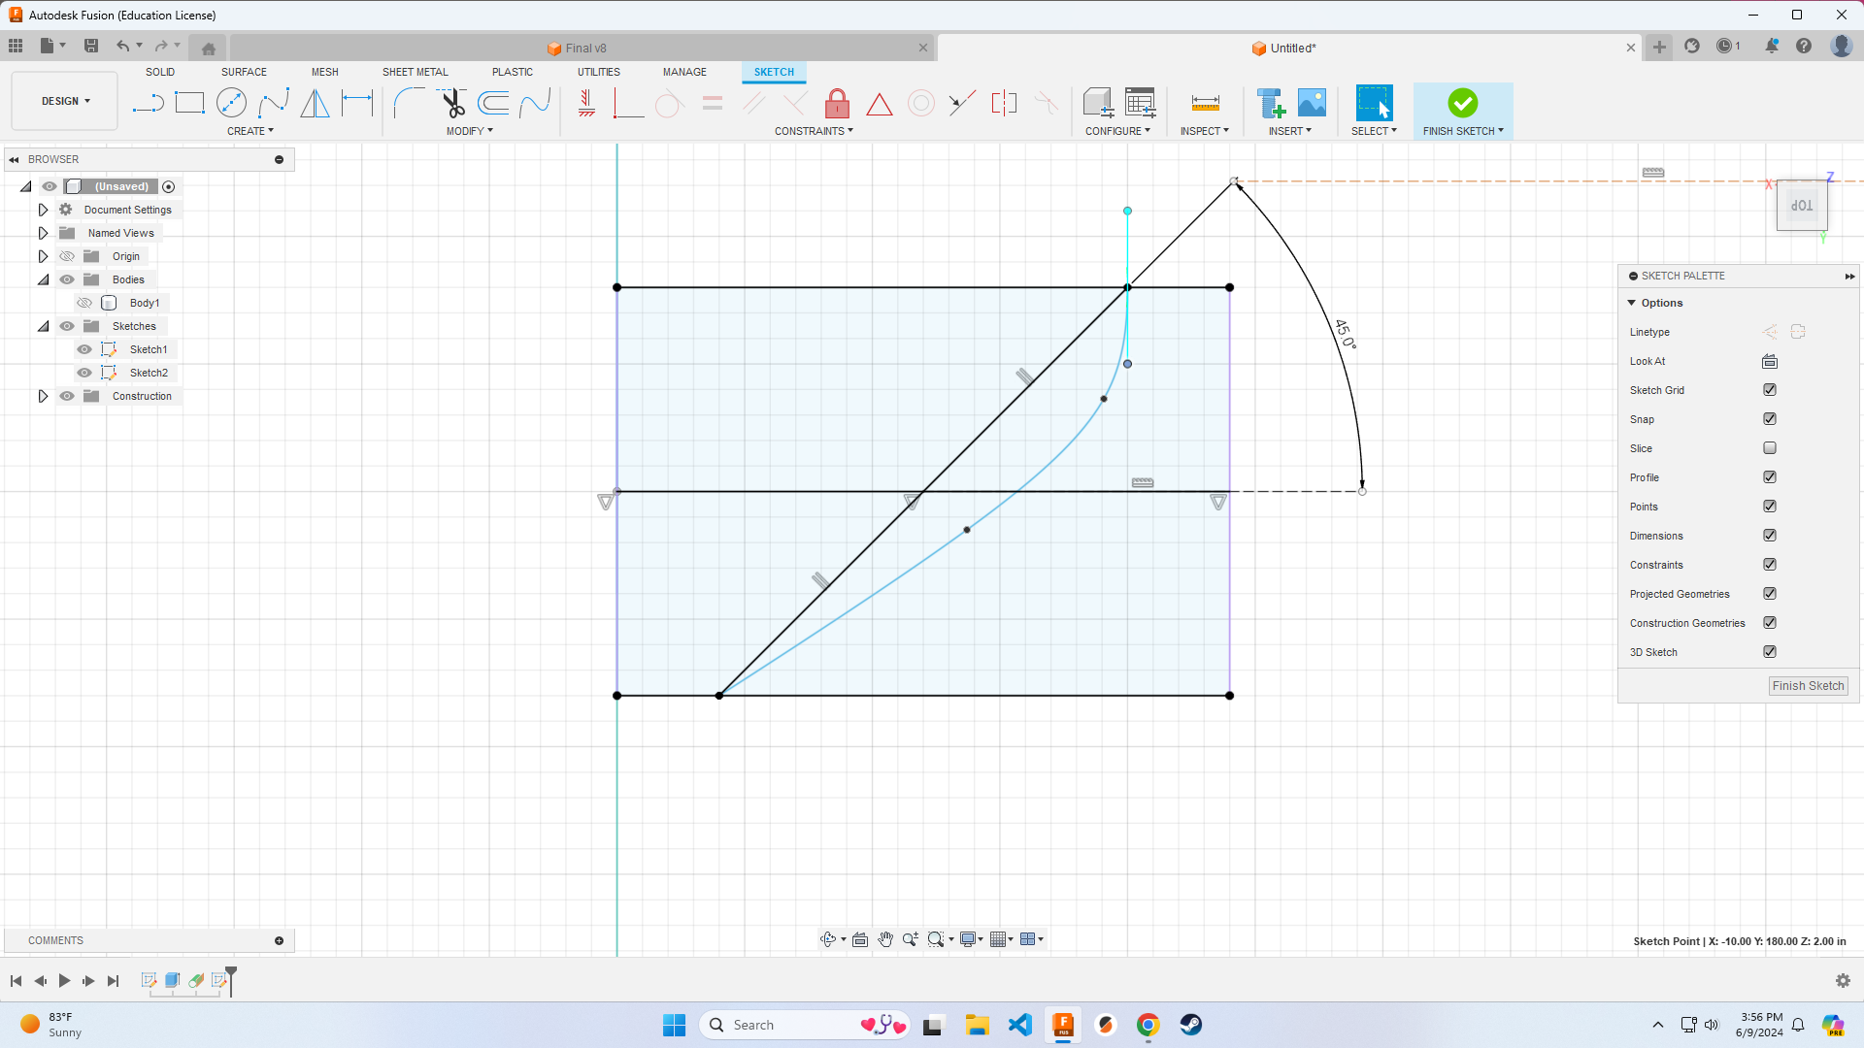Expand the Sketches tree item in Browser
The height and width of the screenshot is (1048, 1864).
[44, 325]
